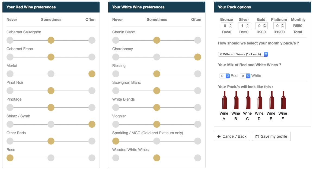Click the Cancel / Back button
Viewport: 313px width, 170px height.
232,136
